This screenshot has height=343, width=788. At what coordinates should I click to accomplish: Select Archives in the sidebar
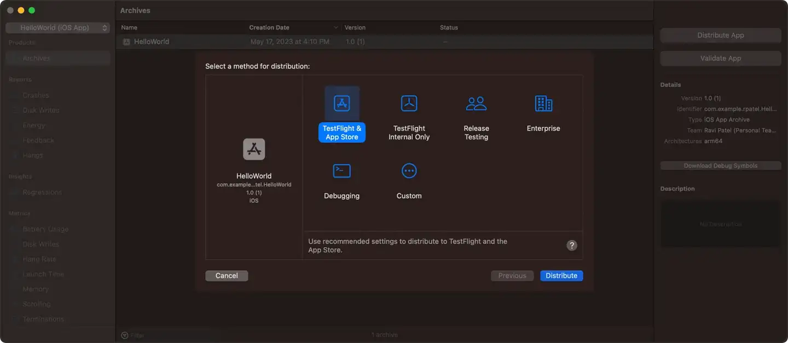click(58, 58)
